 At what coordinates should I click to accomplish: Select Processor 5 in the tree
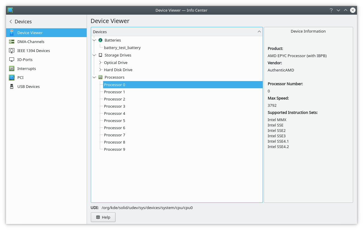click(115, 121)
